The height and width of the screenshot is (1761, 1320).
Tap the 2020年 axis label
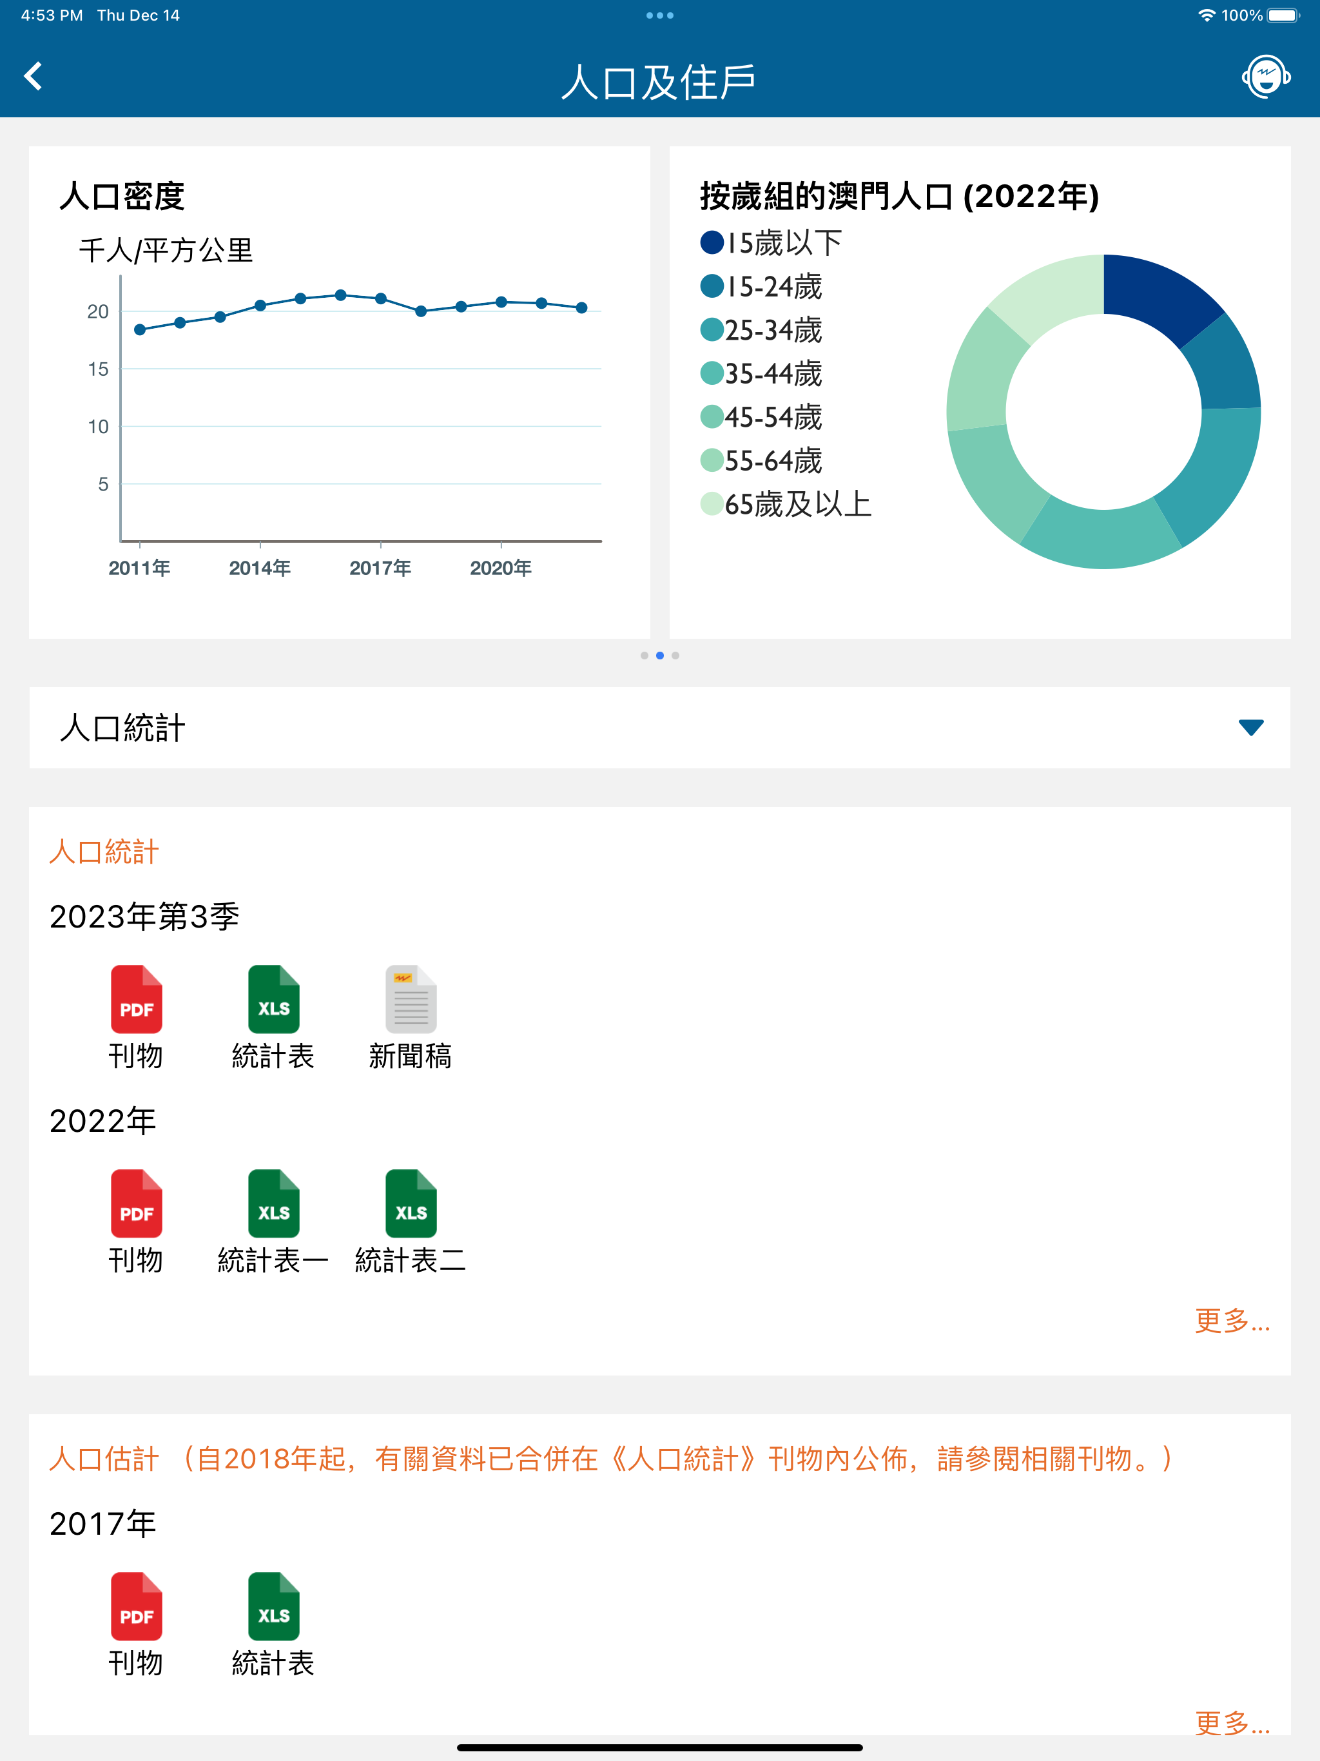coord(501,568)
